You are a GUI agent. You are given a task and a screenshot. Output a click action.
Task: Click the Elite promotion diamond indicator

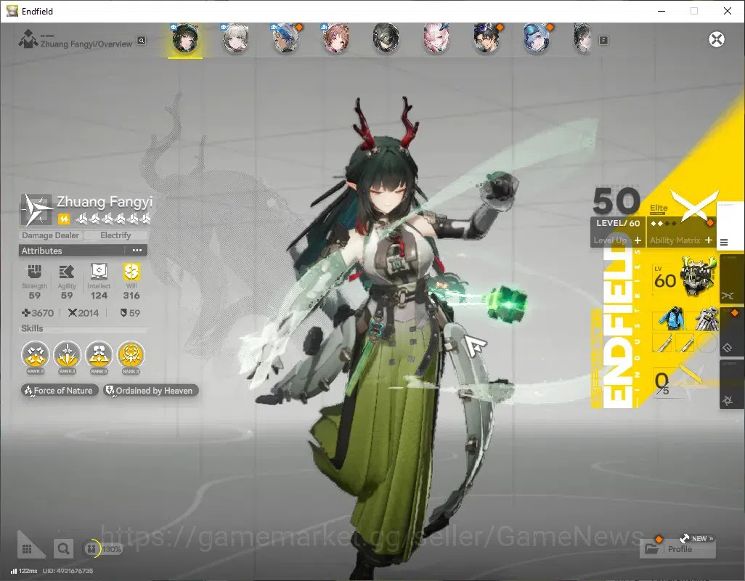tap(664, 223)
